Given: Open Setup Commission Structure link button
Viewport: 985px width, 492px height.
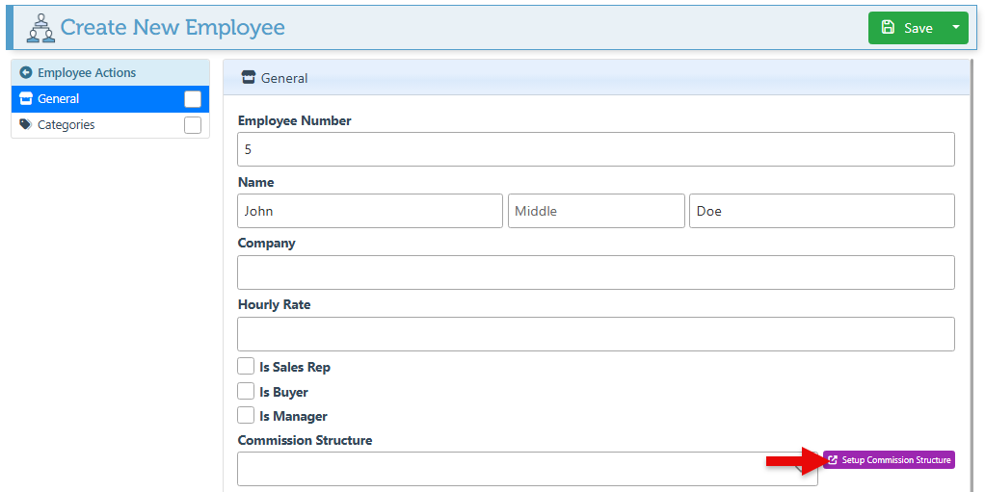Looking at the screenshot, I should 895,460.
